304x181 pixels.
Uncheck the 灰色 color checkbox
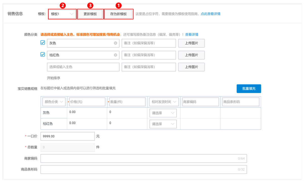click(43, 43)
